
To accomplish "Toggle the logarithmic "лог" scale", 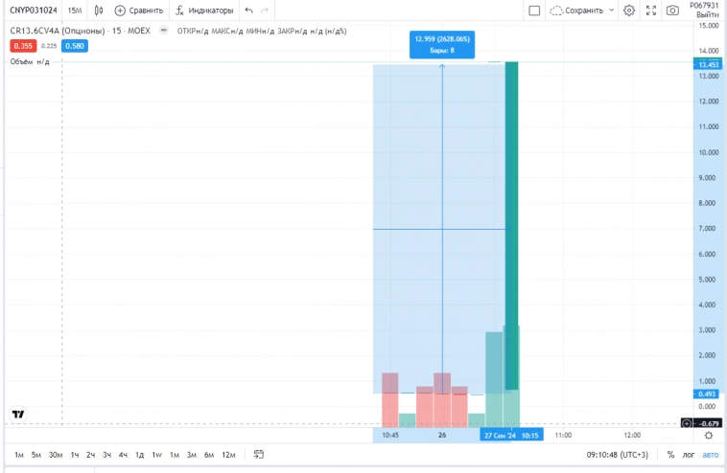I will pos(690,455).
